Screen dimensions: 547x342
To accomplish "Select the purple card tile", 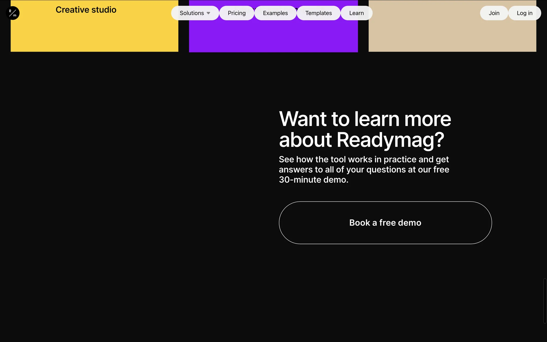I will click(273, 37).
